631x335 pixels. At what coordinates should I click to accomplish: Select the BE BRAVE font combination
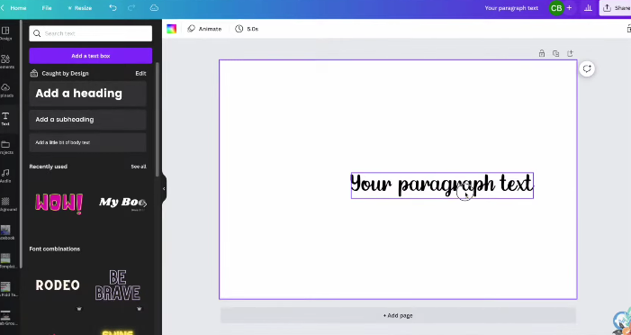tap(118, 285)
